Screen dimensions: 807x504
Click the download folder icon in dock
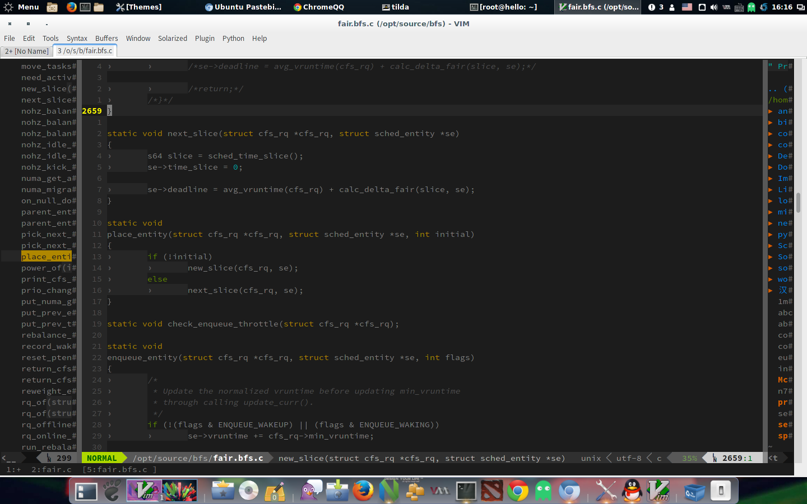[x=337, y=491]
